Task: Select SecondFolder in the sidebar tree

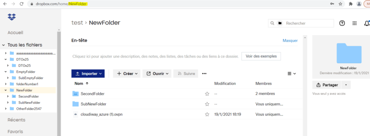Action: click(x=29, y=96)
